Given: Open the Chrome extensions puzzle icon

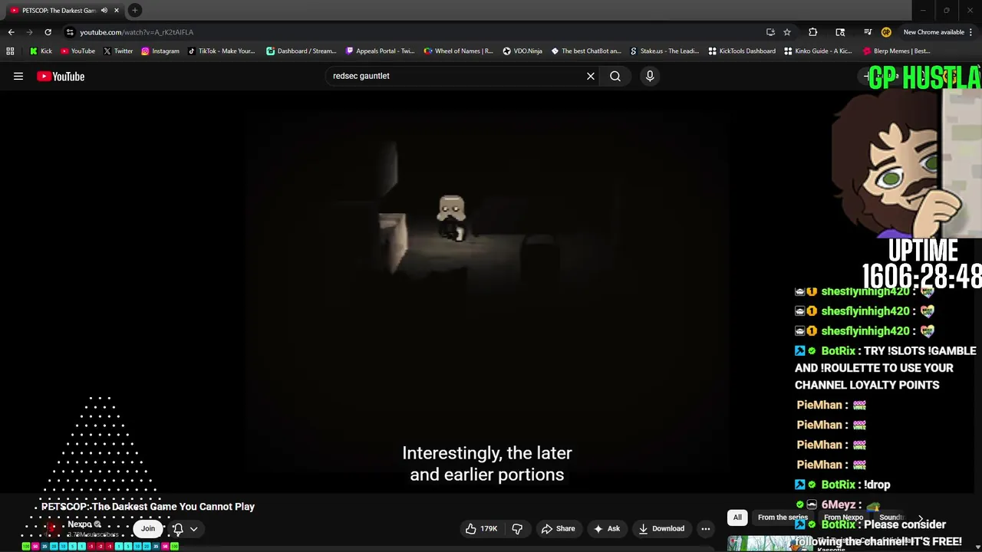Looking at the screenshot, I should click(x=813, y=32).
